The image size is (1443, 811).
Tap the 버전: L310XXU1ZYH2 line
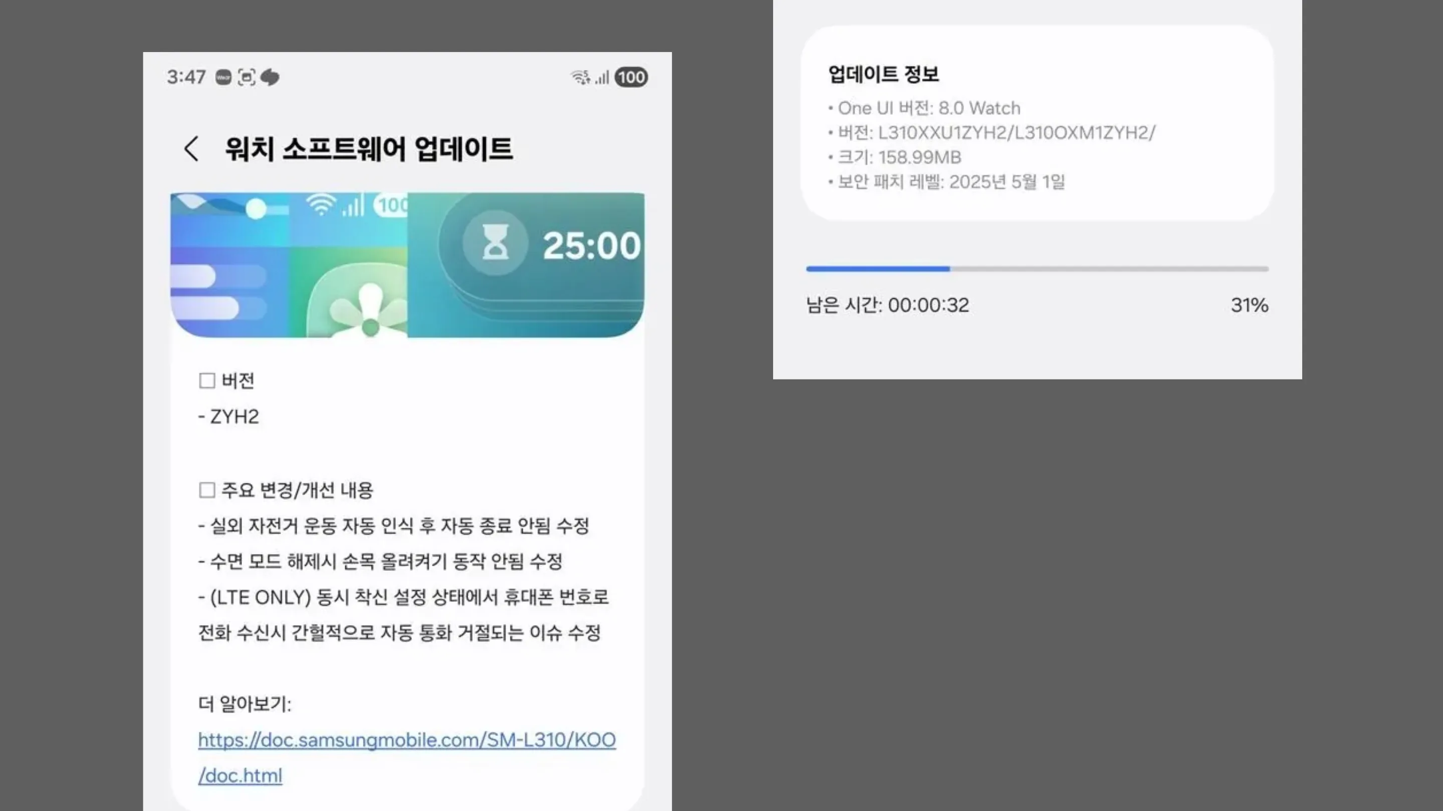tap(992, 133)
